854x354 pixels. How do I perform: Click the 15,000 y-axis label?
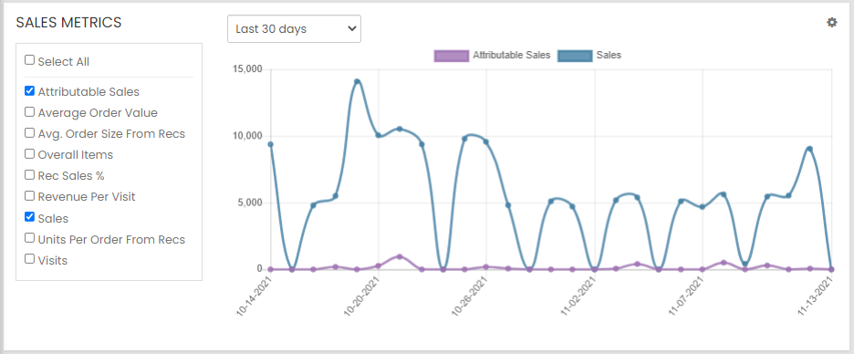click(x=247, y=69)
